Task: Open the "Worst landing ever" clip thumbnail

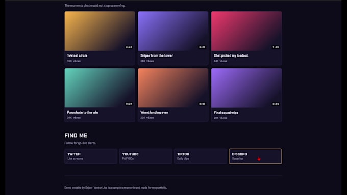Action: click(x=173, y=88)
